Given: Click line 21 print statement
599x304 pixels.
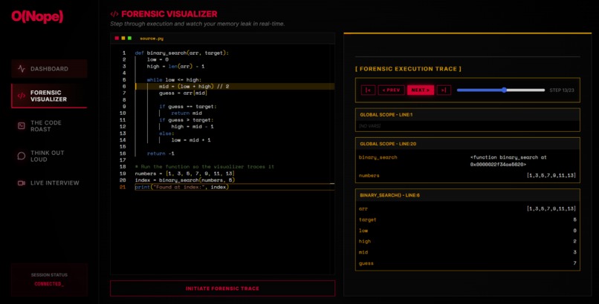Looking at the screenshot, I should pos(182,187).
